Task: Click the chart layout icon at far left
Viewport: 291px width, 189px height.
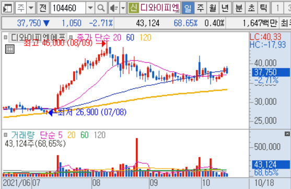Action: tap(8, 8)
